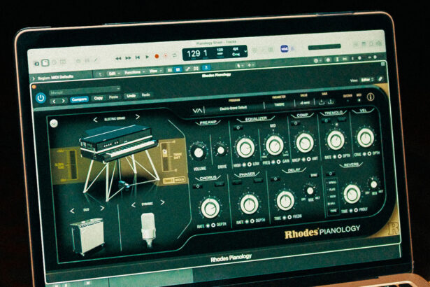
Task: Select next piano model with right chevron
Action: [137, 117]
